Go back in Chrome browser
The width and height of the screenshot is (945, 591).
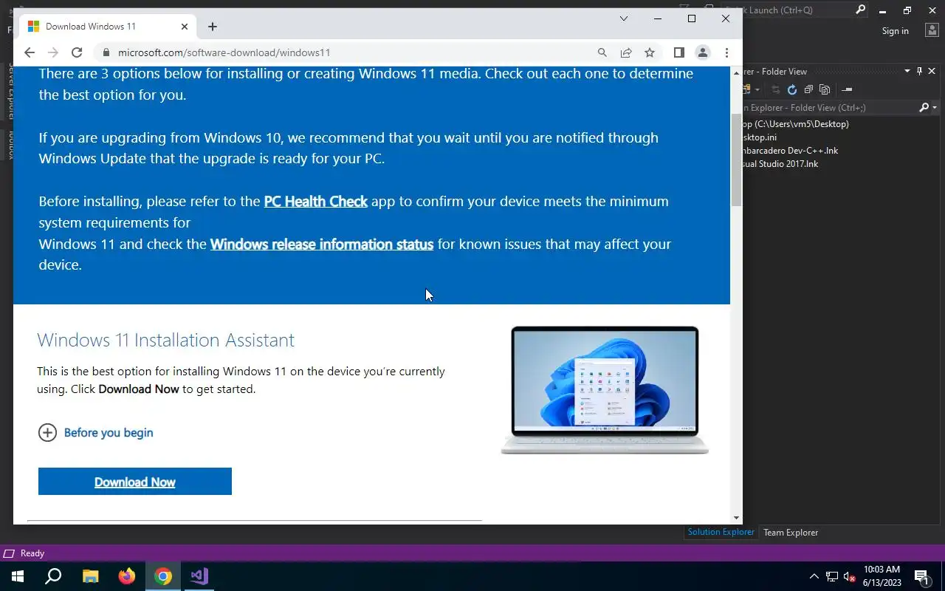tap(30, 52)
